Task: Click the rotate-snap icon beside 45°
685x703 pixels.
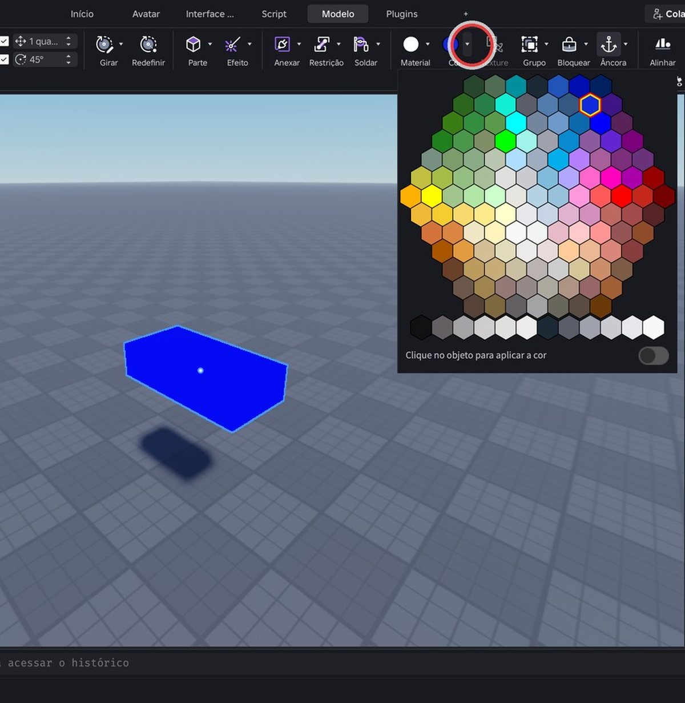Action: coord(21,59)
